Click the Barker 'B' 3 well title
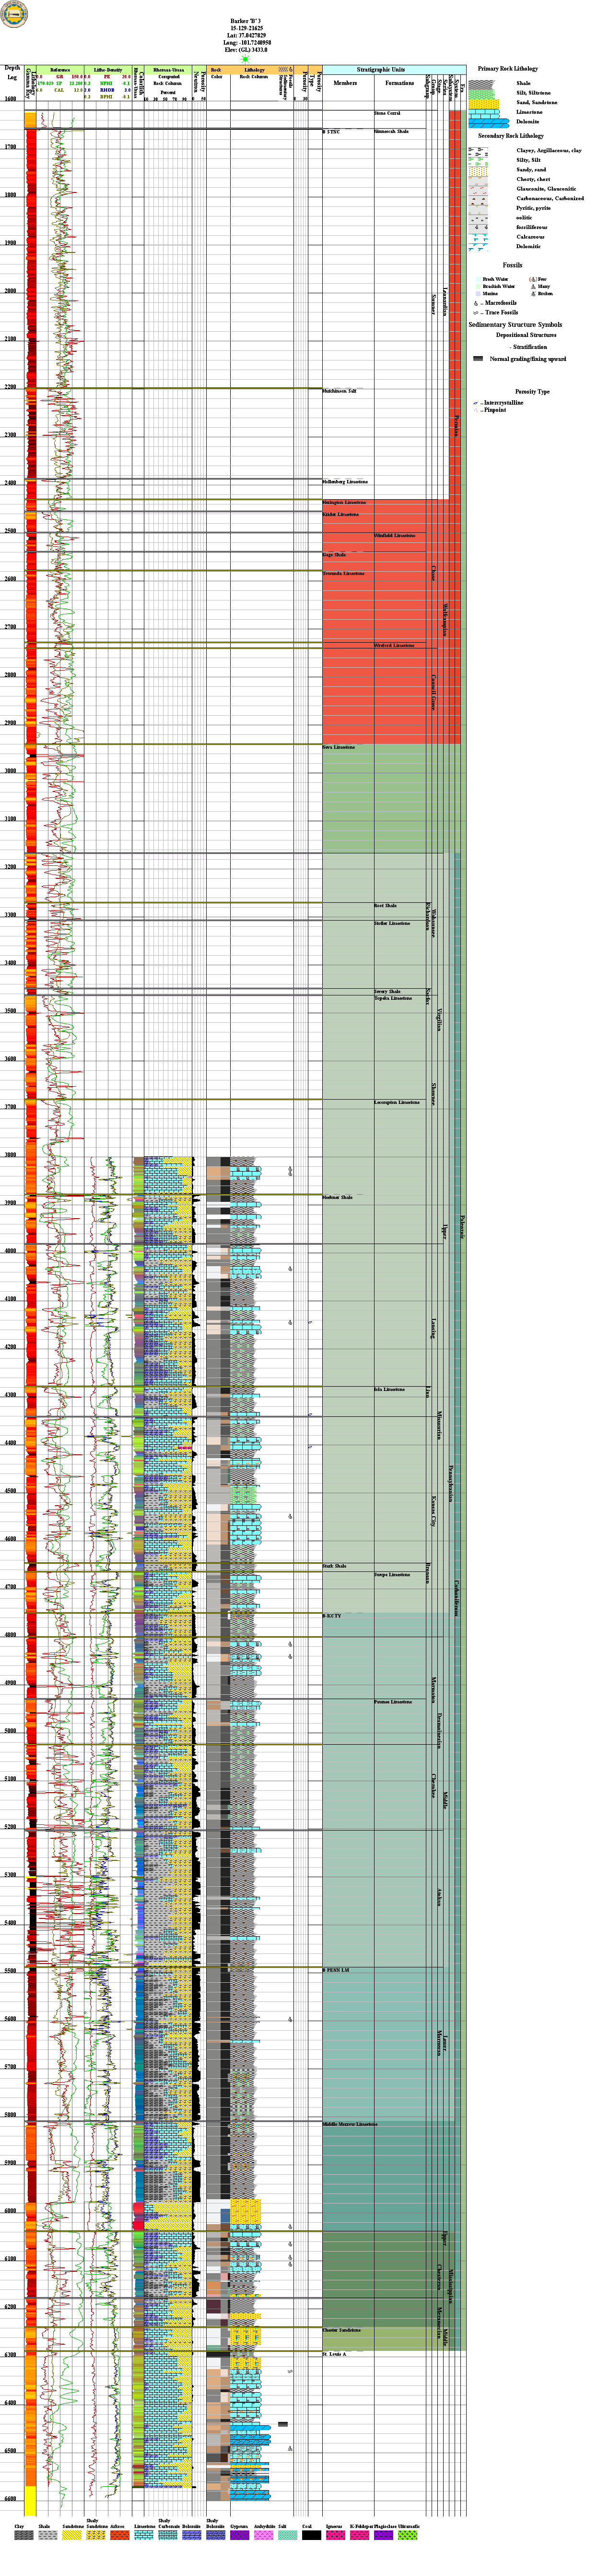Image resolution: width=598 pixels, height=2576 pixels. click(246, 20)
